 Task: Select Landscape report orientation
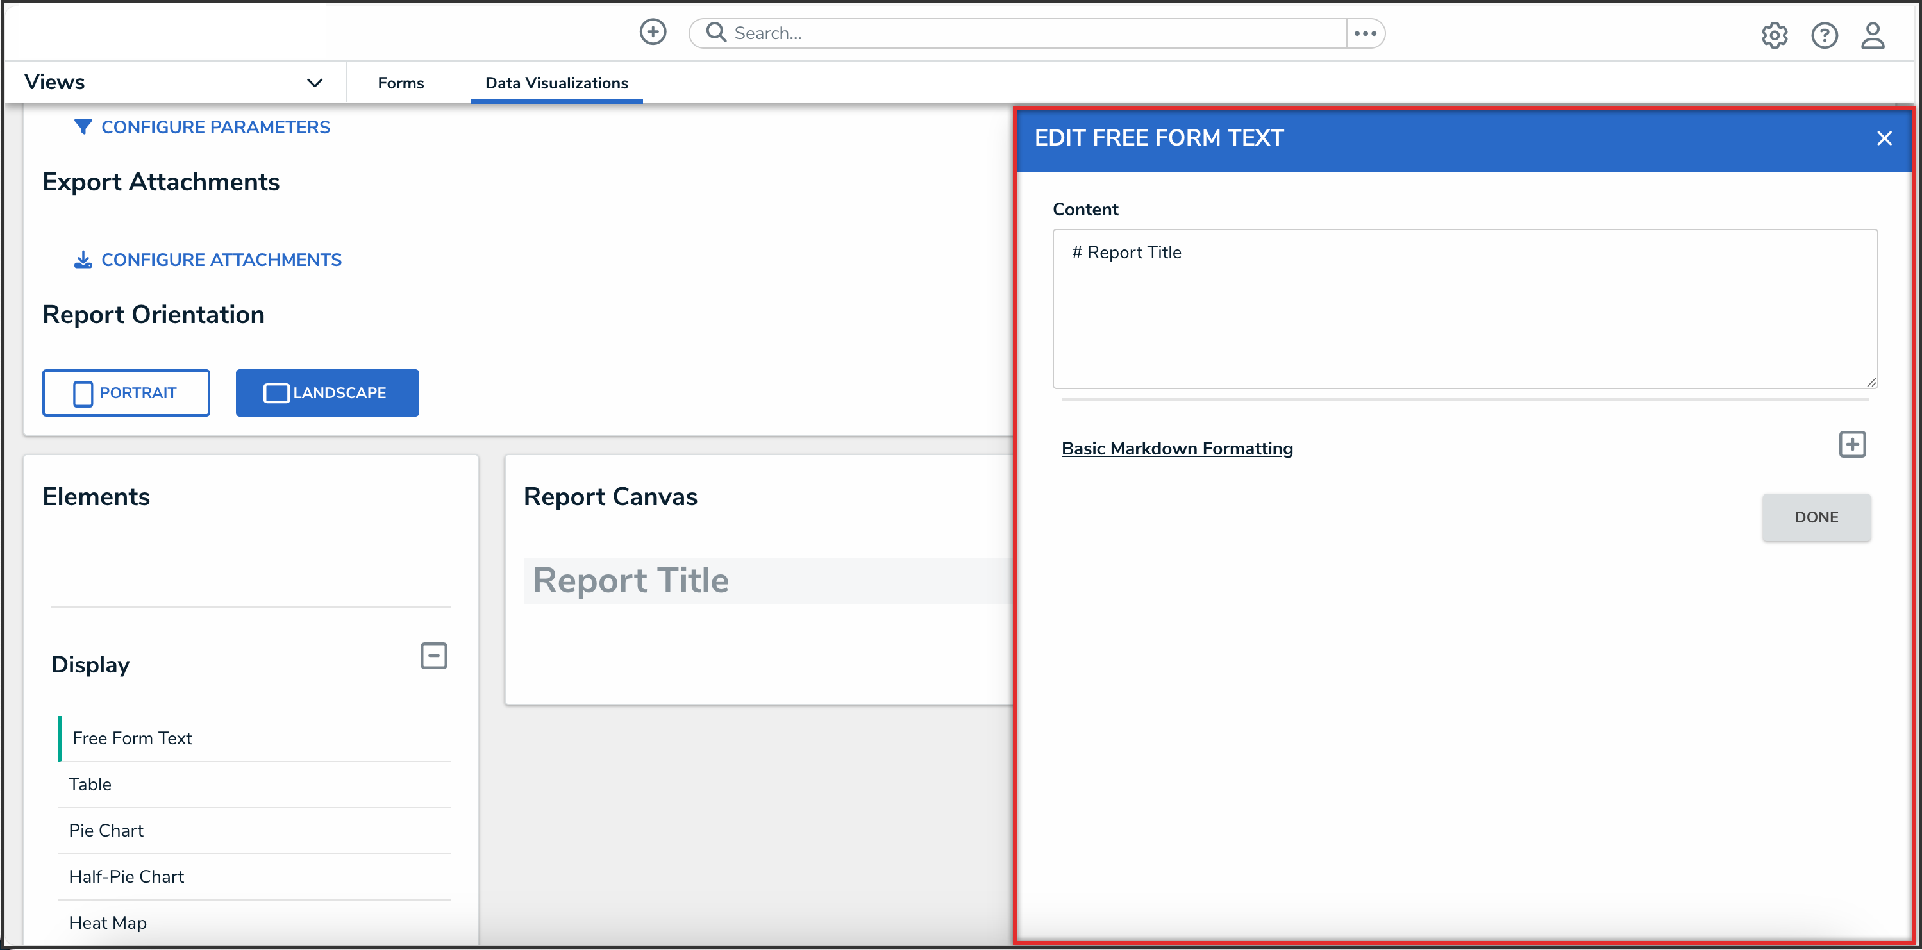(x=327, y=392)
